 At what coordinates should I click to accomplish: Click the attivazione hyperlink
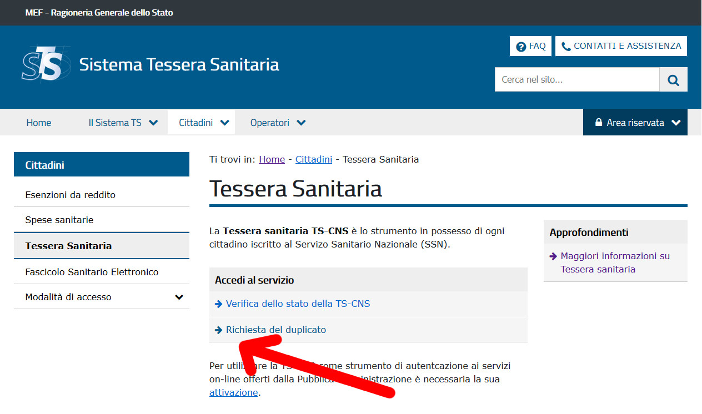(x=233, y=392)
